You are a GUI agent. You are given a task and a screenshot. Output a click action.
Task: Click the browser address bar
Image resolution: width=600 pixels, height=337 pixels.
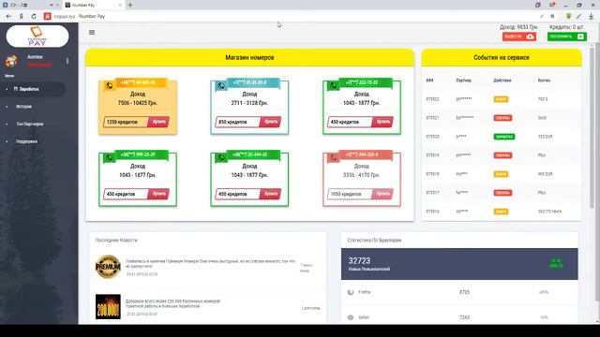pos(291,17)
